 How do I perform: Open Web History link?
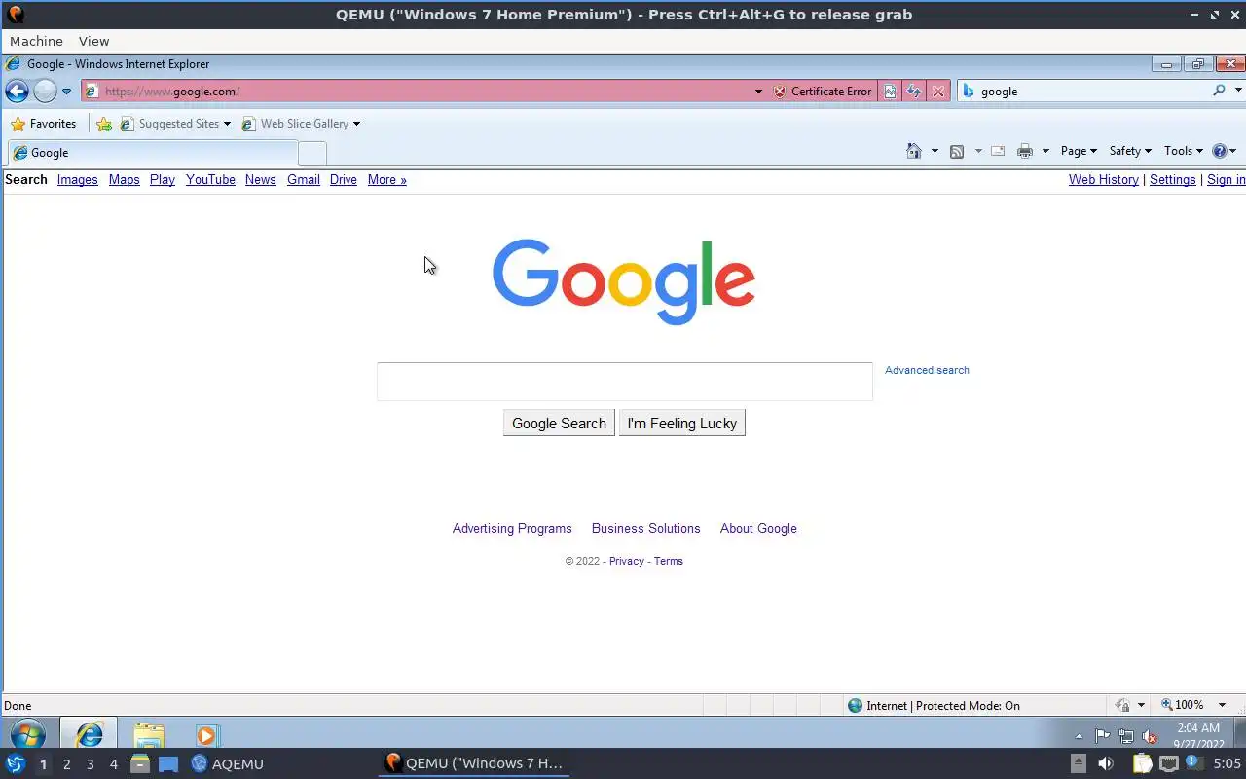1103,180
